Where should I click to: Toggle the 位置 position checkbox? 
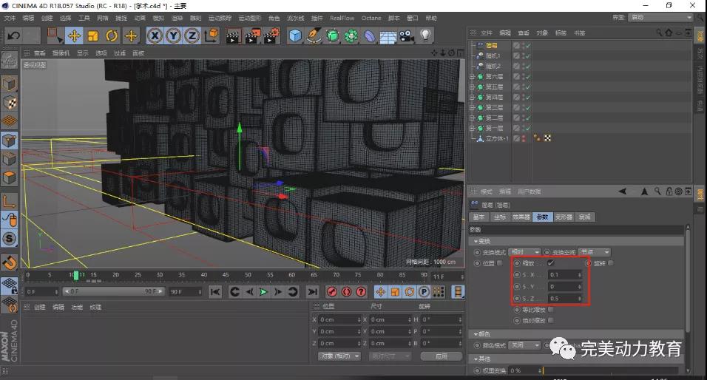coord(500,263)
